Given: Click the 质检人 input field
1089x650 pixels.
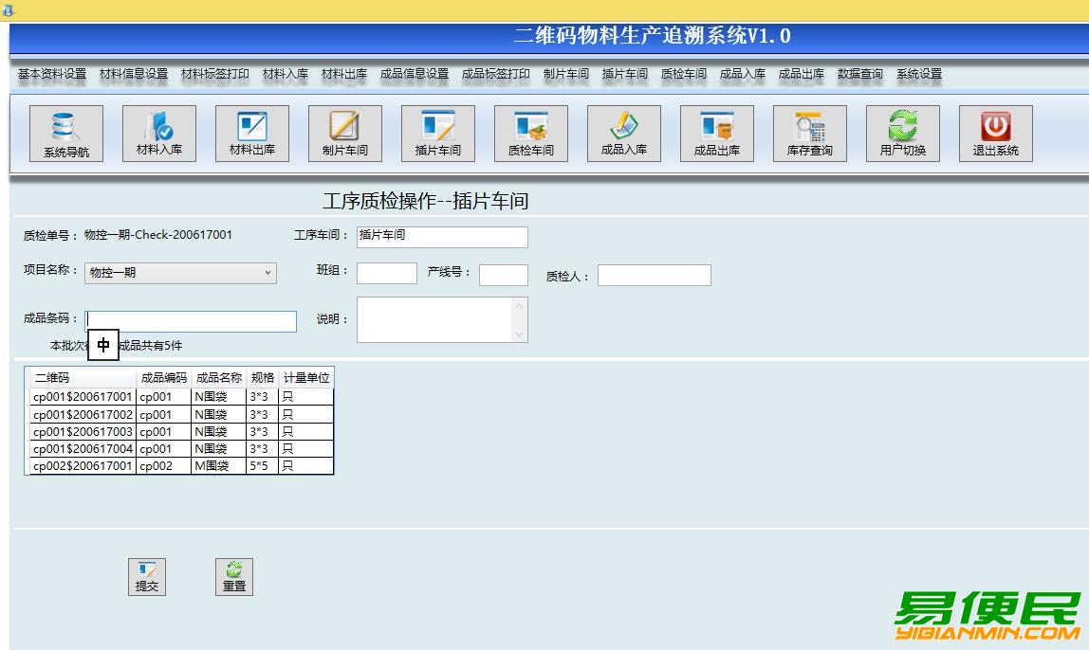Looking at the screenshot, I should coord(654,276).
